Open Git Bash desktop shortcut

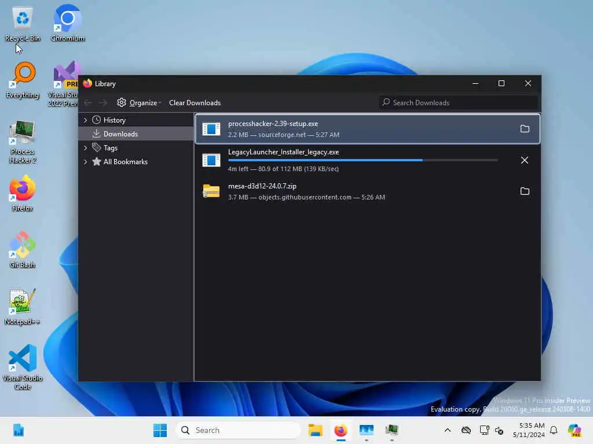(23, 250)
